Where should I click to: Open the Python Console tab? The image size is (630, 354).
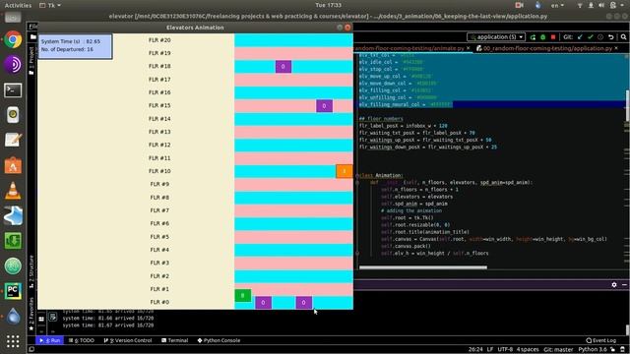pos(219,340)
